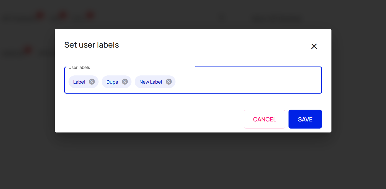Select the "Label" chip text

(x=79, y=82)
